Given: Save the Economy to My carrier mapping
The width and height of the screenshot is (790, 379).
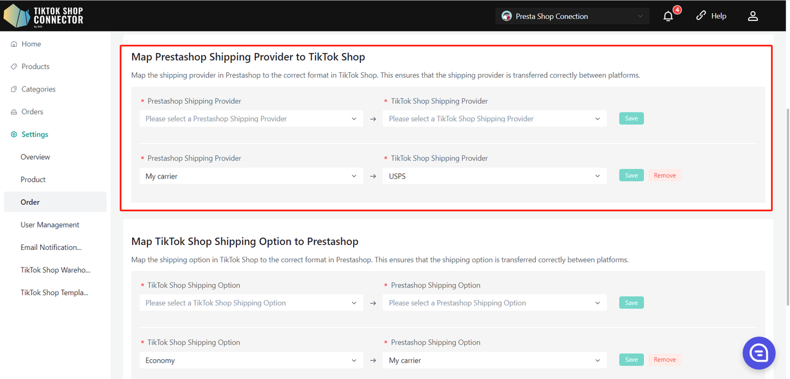Looking at the screenshot, I should tap(631, 359).
